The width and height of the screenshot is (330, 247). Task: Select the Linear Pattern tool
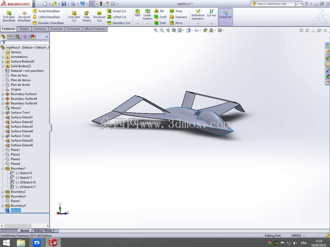pyautogui.click(x=147, y=14)
